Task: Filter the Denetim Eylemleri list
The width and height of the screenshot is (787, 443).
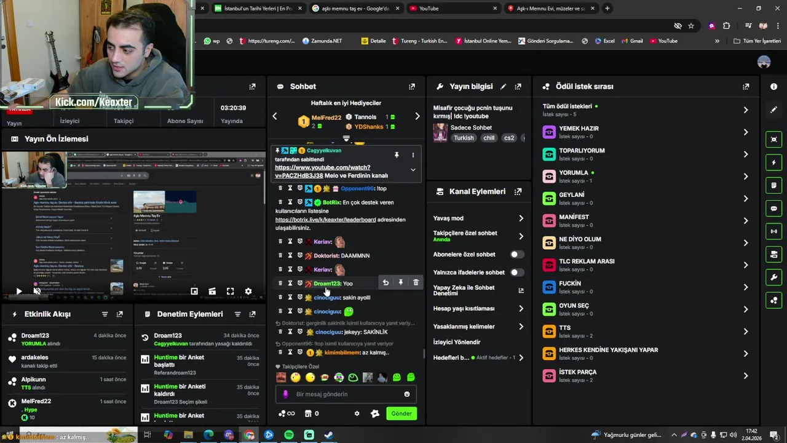Action: click(x=237, y=314)
